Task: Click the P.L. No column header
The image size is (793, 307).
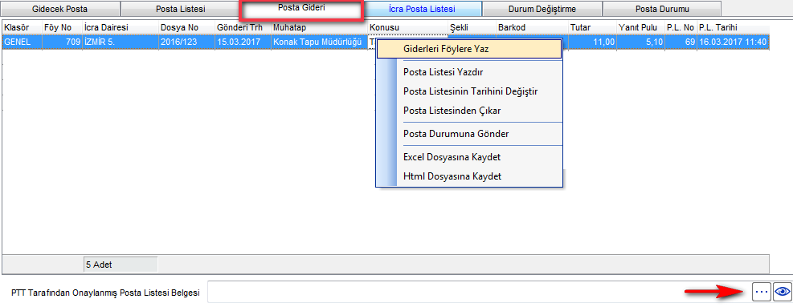Action: 681,28
